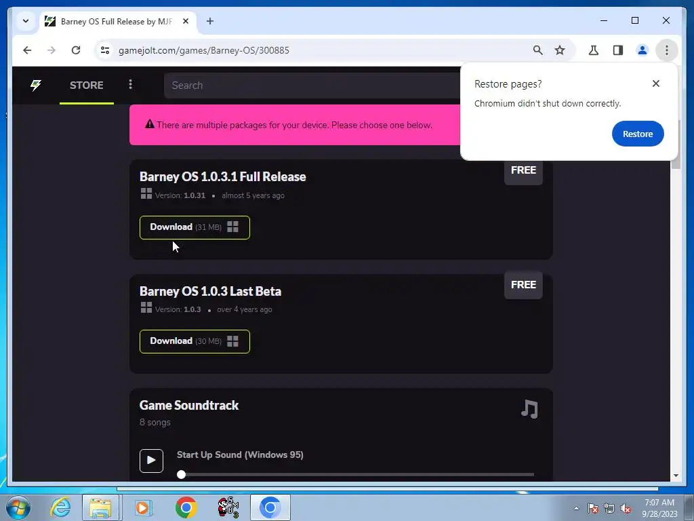Go back using the browser back arrow
Viewport: 694px width, 521px height.
point(27,50)
